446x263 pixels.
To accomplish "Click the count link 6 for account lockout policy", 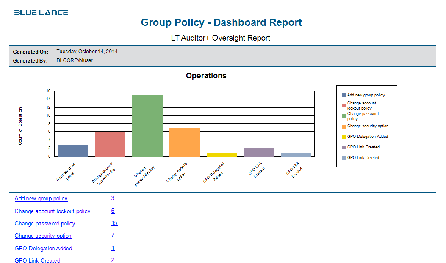I will 113,211.
